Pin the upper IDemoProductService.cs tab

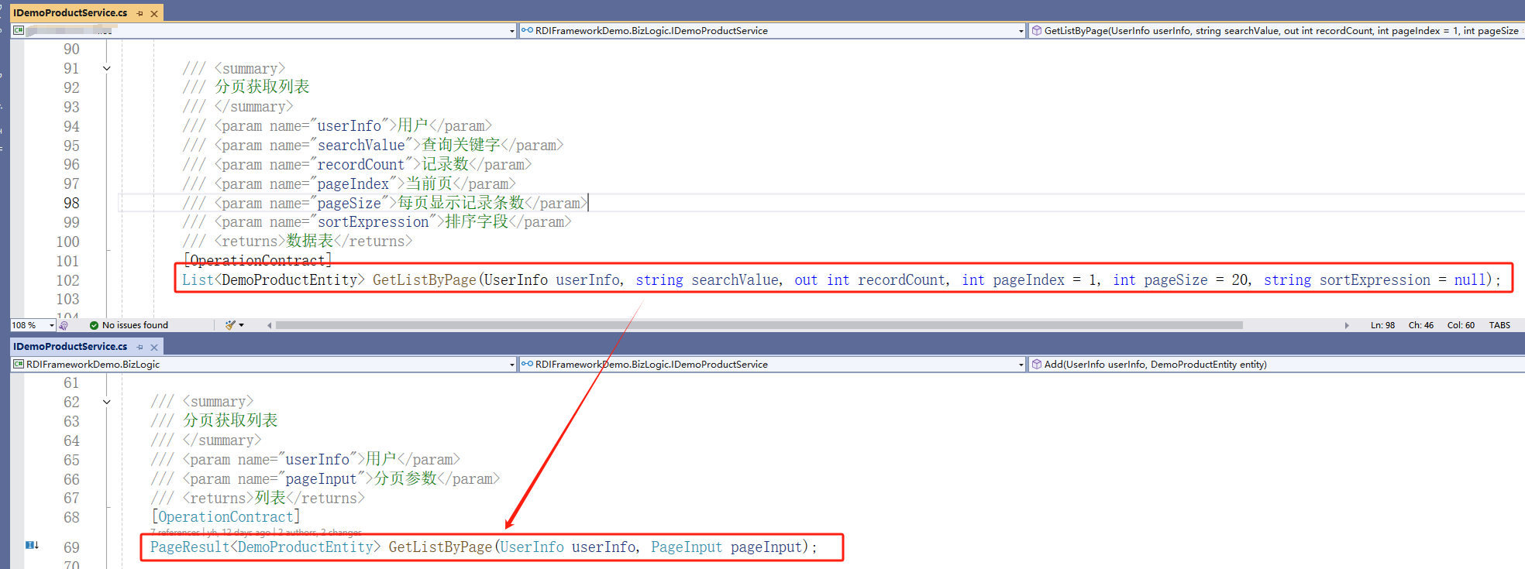[x=140, y=13]
